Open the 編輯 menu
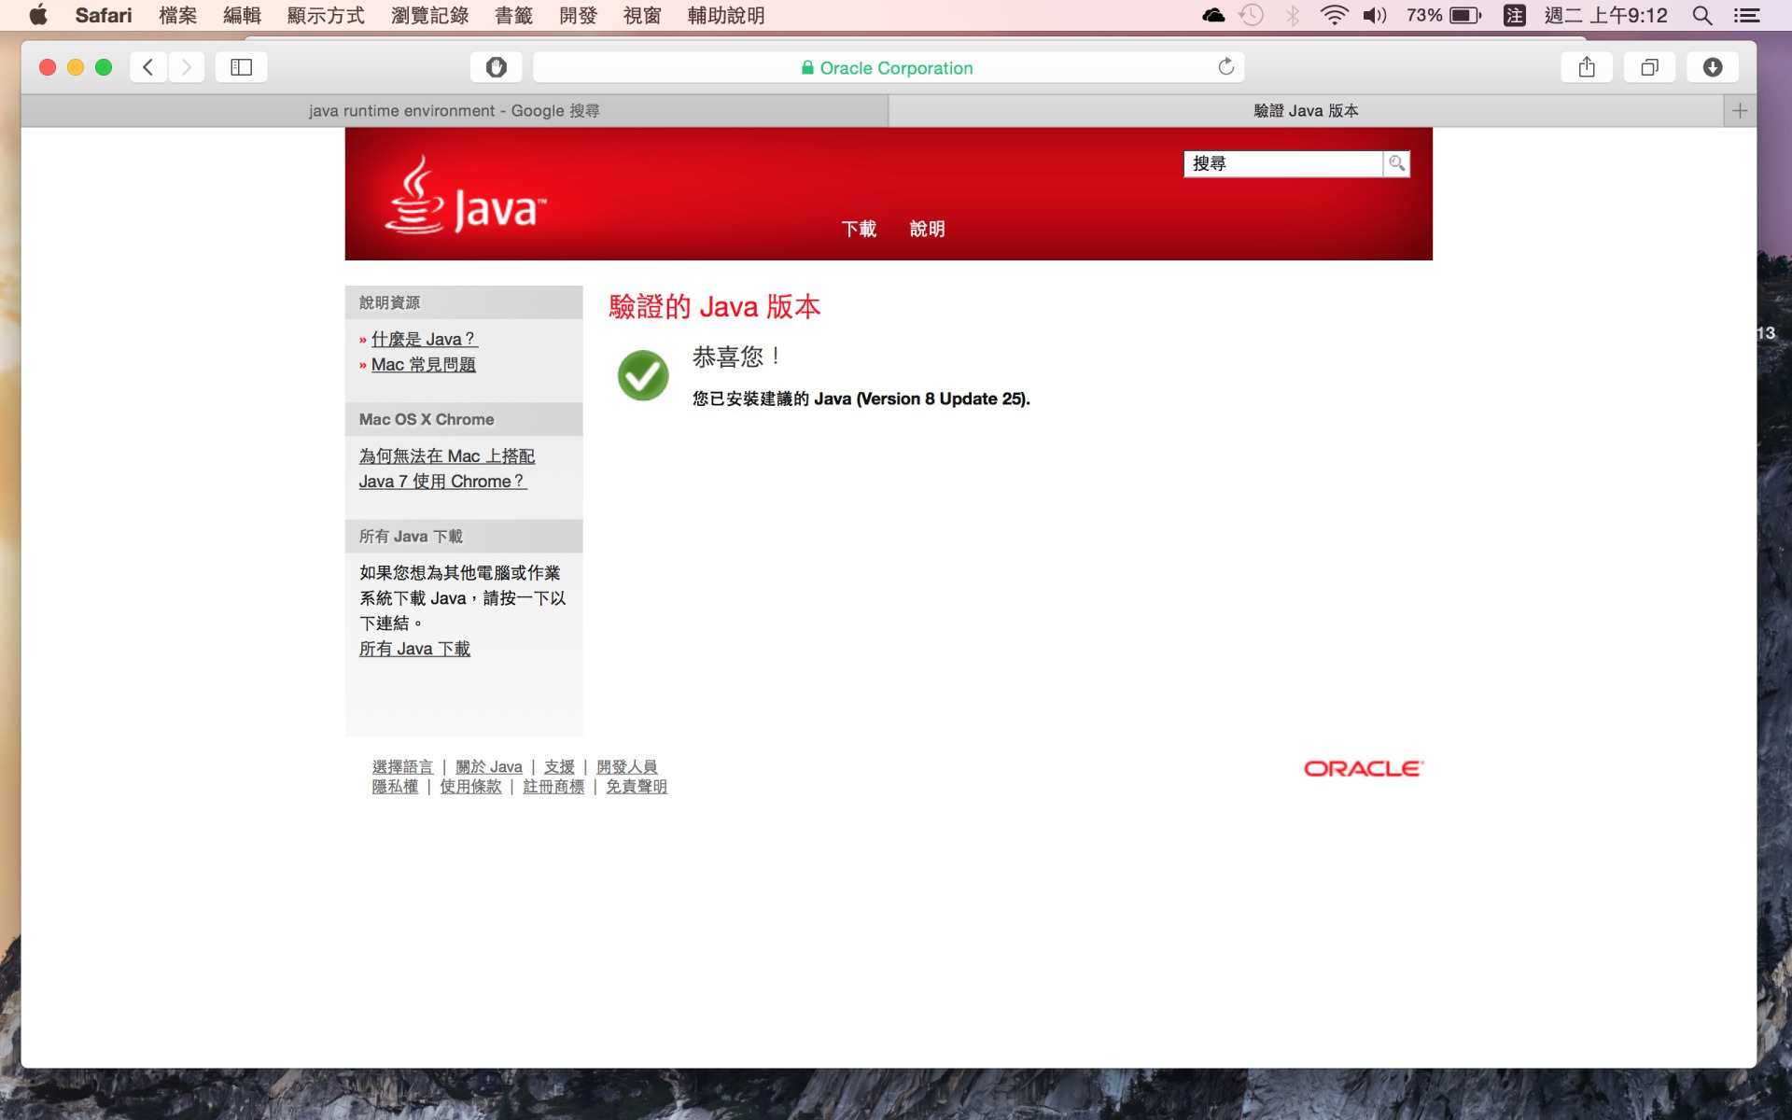The image size is (1792, 1120). click(242, 15)
